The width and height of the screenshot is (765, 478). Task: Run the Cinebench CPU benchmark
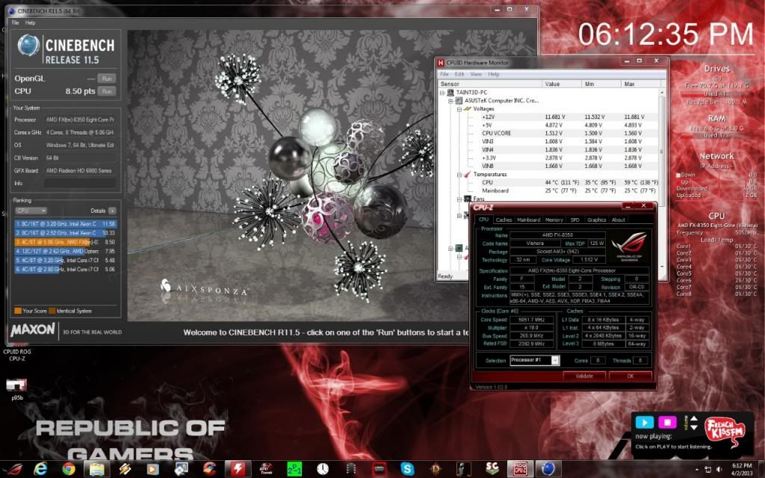click(107, 91)
